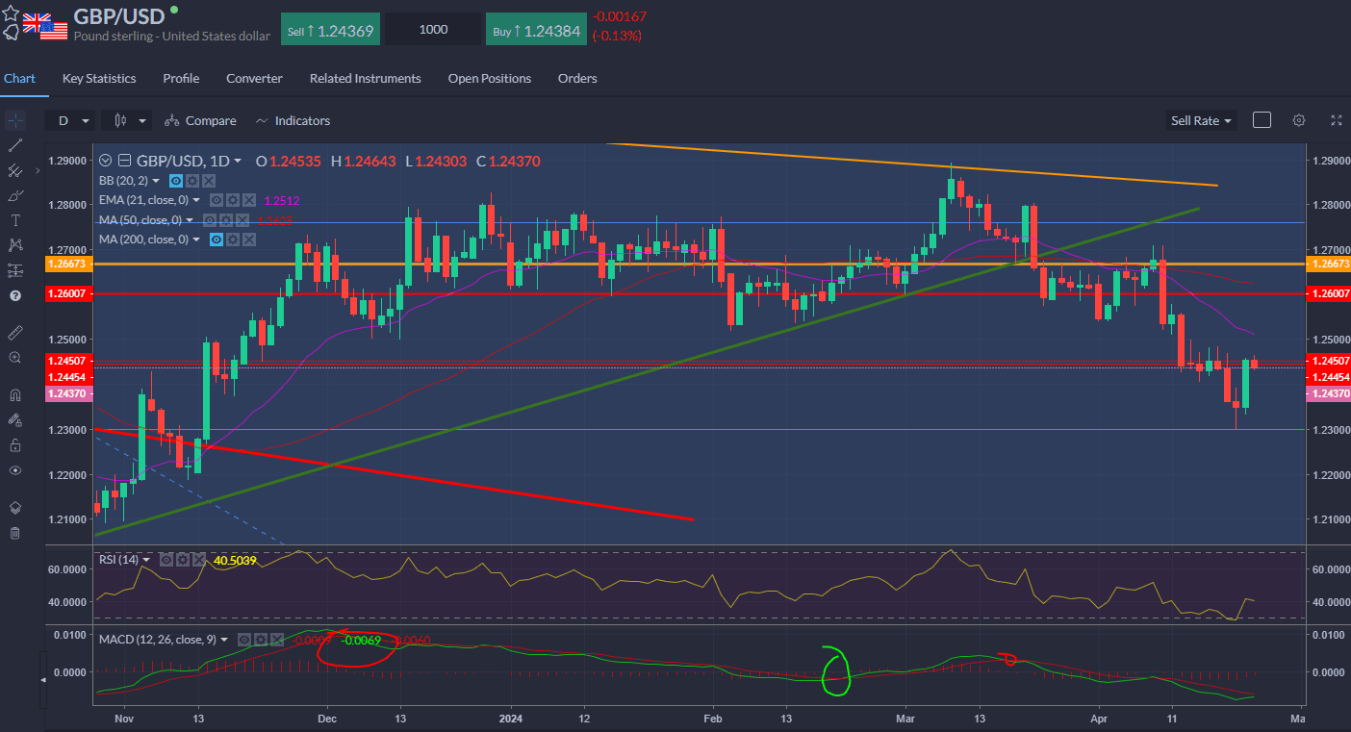
Task: Toggle visibility of MA (200) indicator
Action: tap(217, 239)
